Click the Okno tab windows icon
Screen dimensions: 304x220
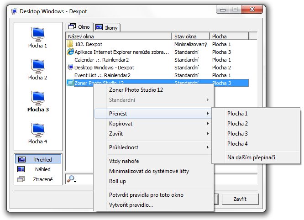72,26
